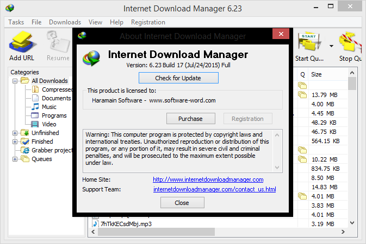Open the Downloads menu

point(65,22)
